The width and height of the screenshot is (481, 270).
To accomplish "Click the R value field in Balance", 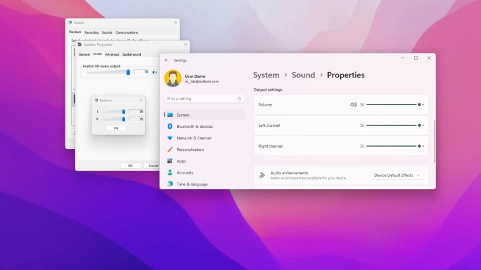I will tap(136, 119).
